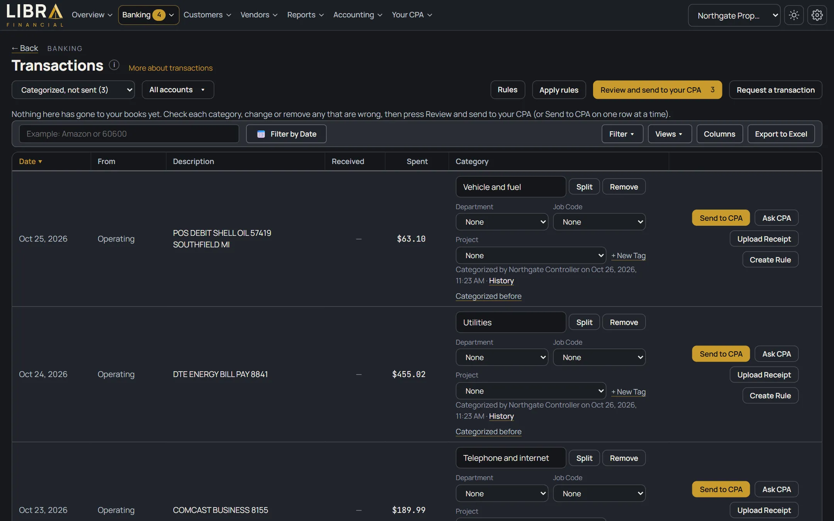
Task: Split the Vehicle and fuel transaction
Action: pyautogui.click(x=584, y=187)
